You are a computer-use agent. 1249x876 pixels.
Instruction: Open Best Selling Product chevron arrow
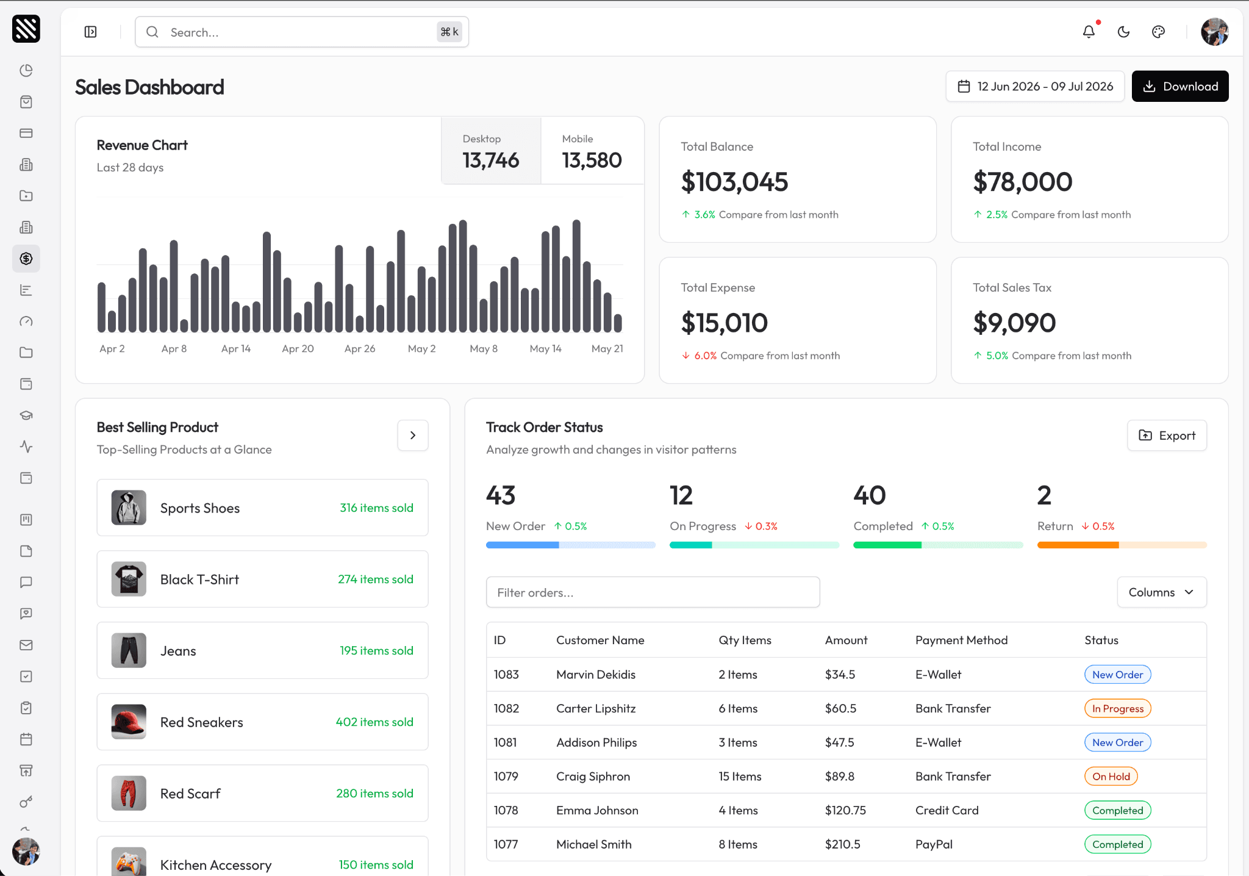click(413, 436)
